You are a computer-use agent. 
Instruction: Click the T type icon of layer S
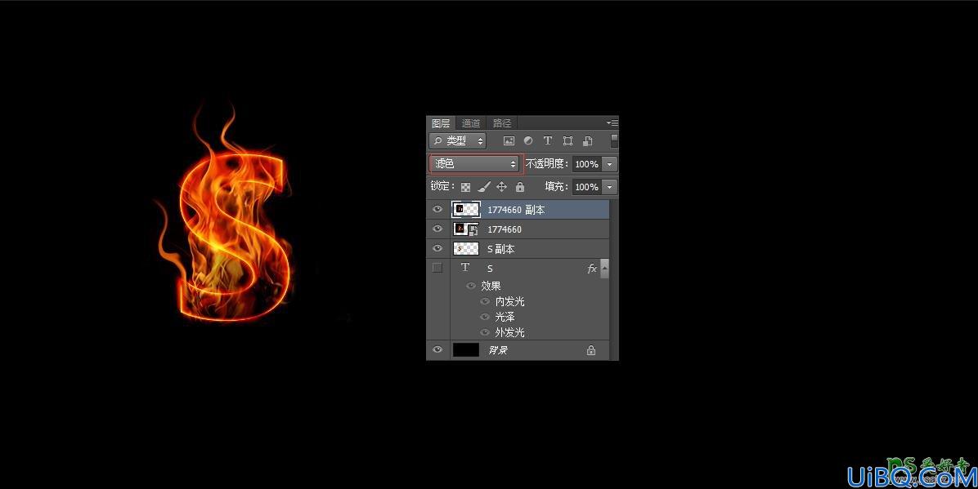[465, 267]
